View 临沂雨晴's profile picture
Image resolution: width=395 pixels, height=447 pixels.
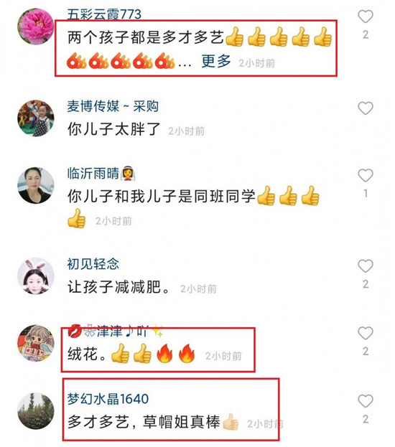tap(36, 185)
